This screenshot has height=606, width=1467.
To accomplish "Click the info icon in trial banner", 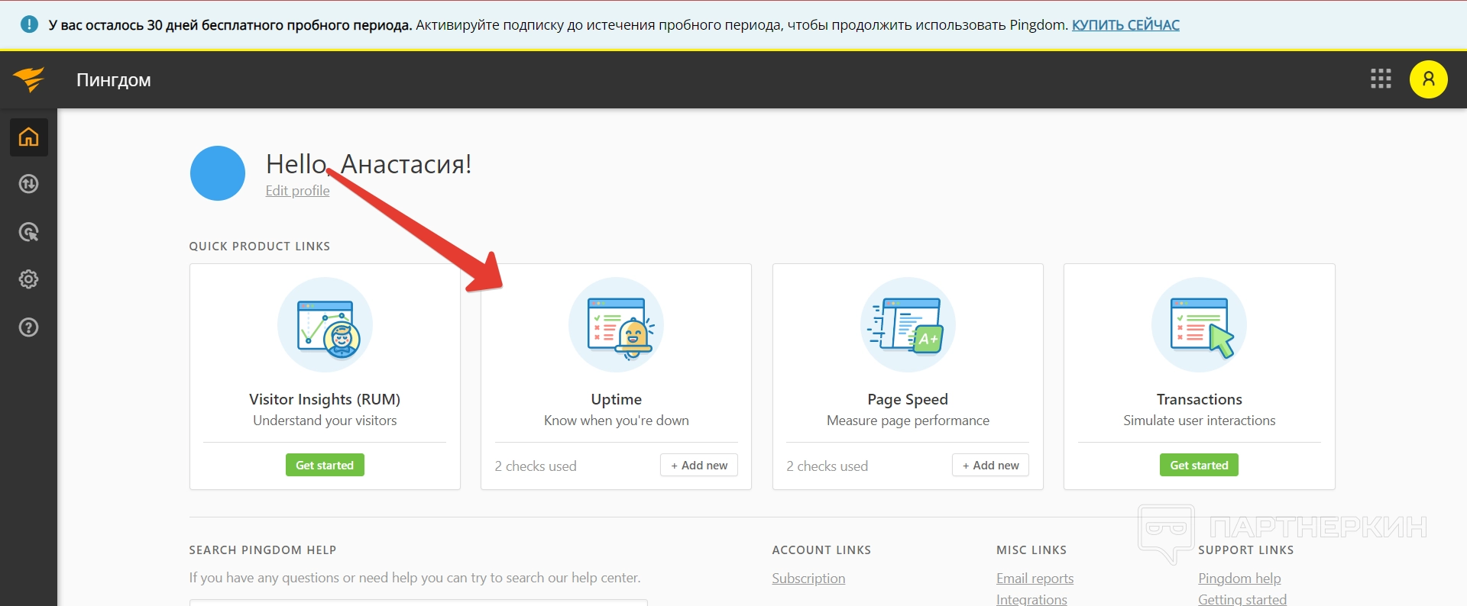I will (29, 24).
